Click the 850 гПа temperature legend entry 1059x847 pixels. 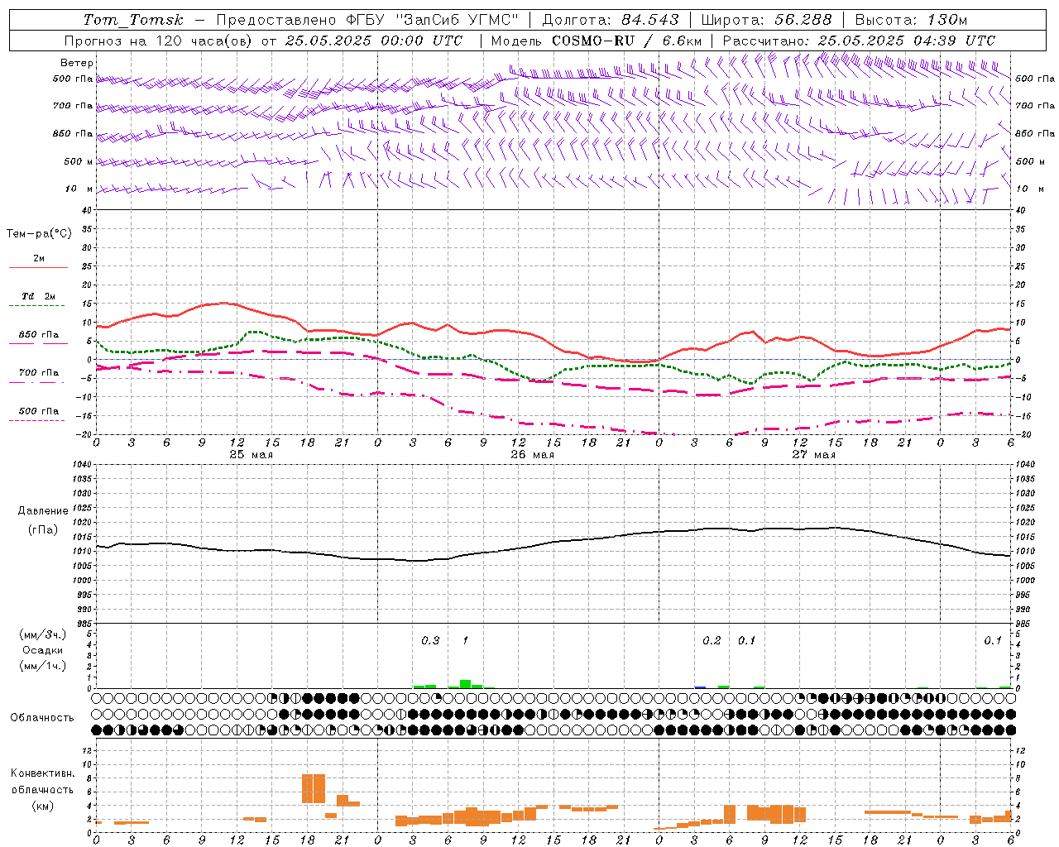pyautogui.click(x=38, y=335)
